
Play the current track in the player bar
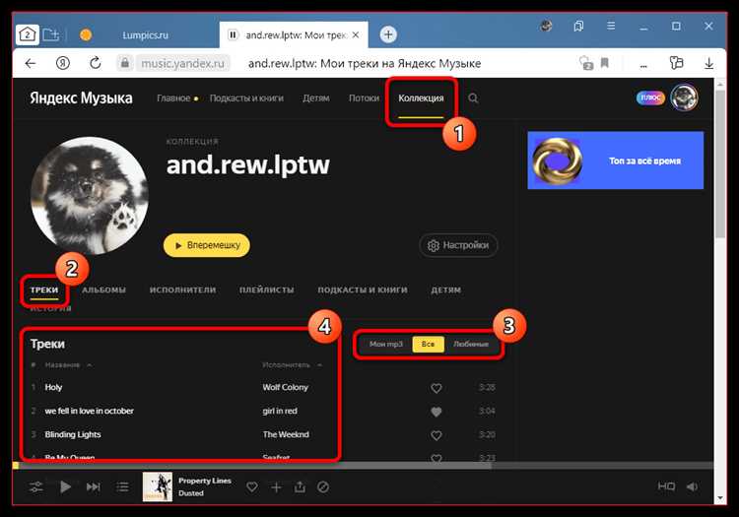pyautogui.click(x=65, y=486)
